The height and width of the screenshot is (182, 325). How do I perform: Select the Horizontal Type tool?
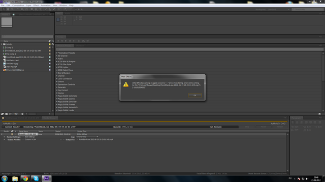pyautogui.click(x=41, y=9)
